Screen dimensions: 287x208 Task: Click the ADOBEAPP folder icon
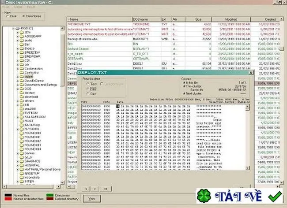22,36
